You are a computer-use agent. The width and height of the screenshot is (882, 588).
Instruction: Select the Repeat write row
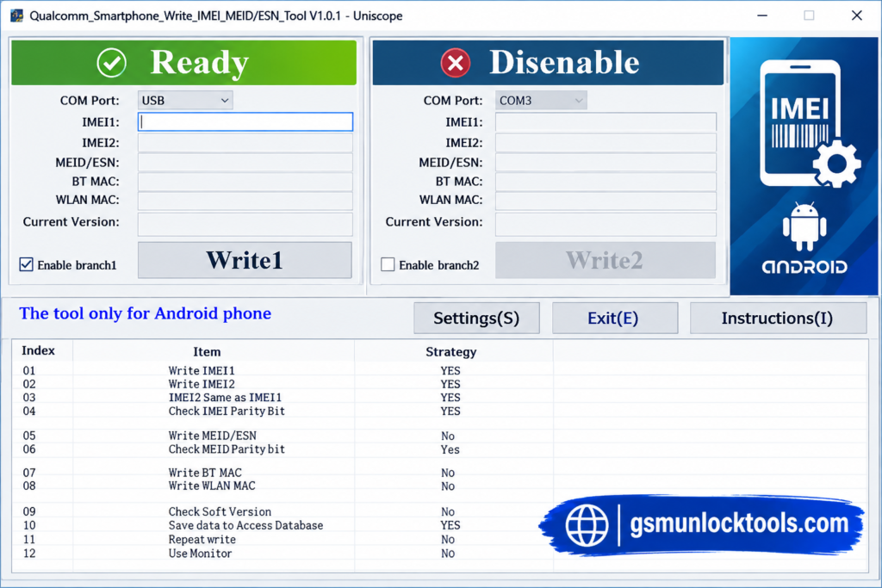(x=440, y=539)
